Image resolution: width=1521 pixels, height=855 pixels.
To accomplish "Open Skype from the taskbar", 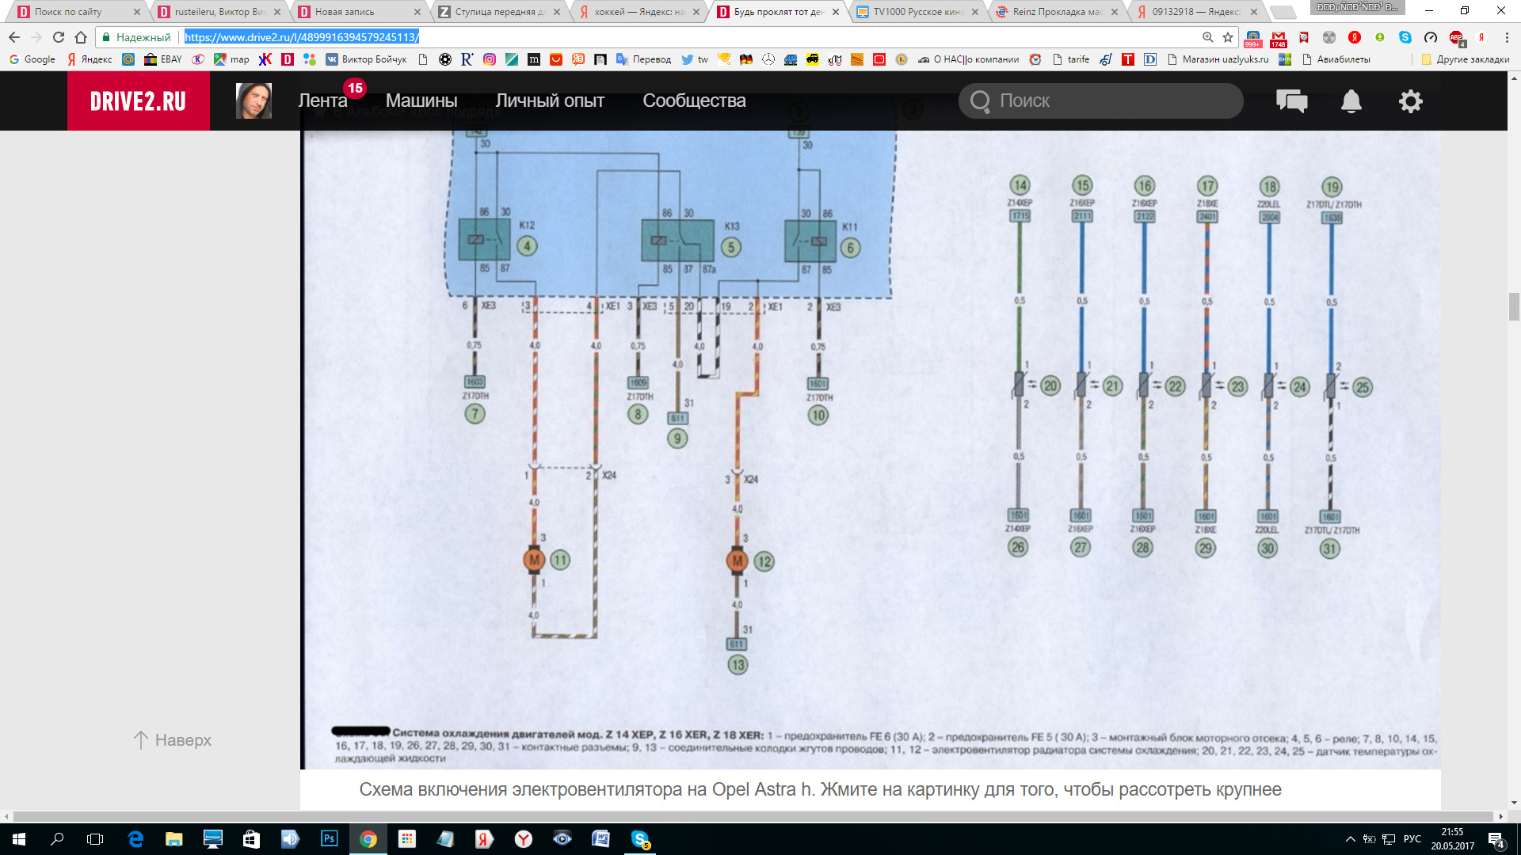I will pos(640,839).
